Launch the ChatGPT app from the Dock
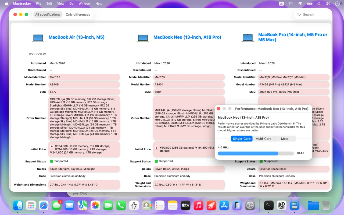Screen dimensions: 344x215 click(281, 205)
